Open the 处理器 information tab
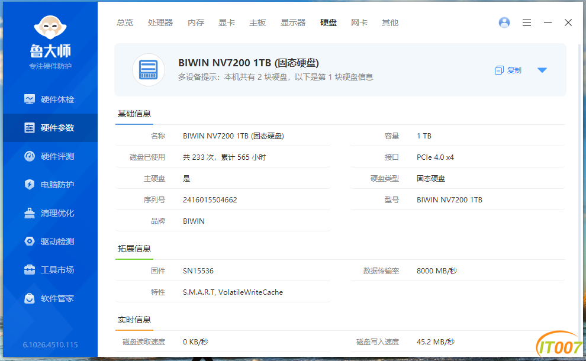This screenshot has width=586, height=361. click(160, 22)
